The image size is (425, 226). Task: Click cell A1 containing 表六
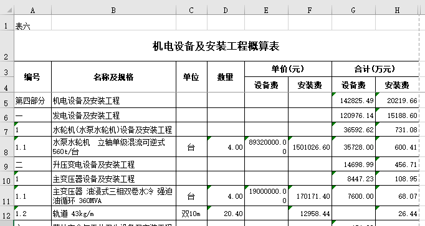point(33,23)
